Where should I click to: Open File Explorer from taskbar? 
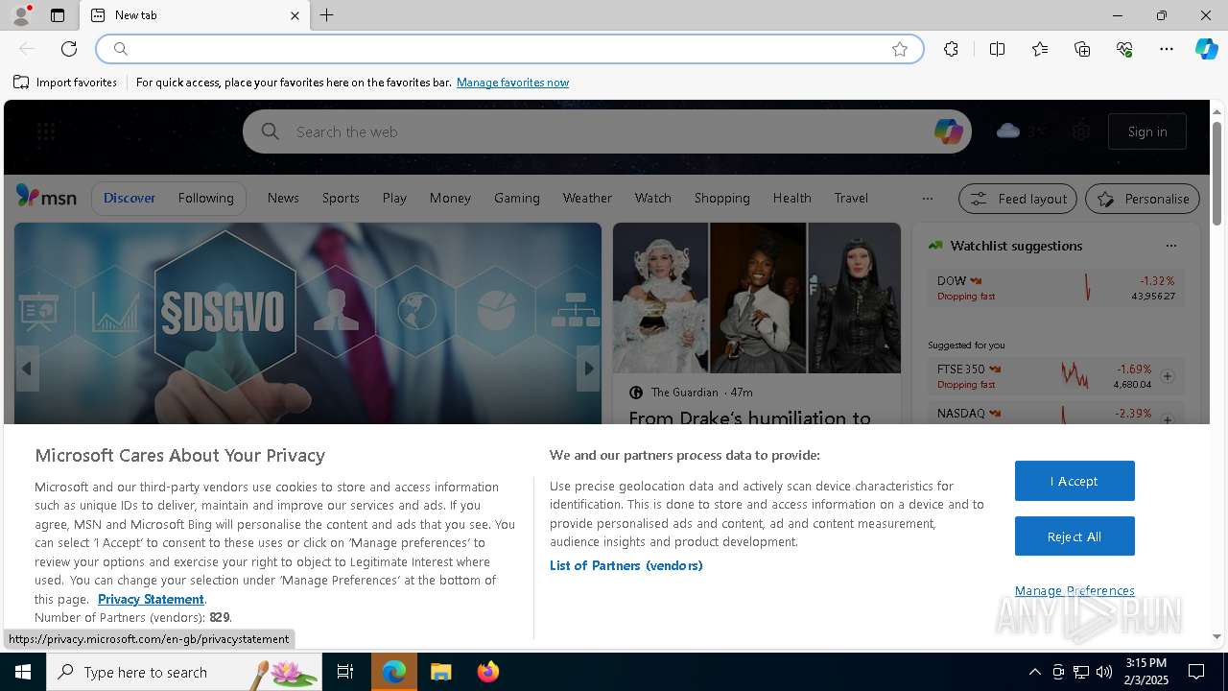[440, 672]
